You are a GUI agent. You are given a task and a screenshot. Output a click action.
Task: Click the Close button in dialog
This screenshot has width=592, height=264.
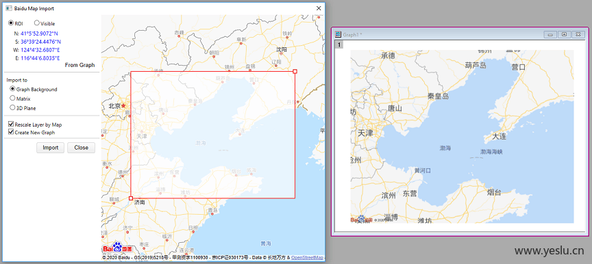click(x=81, y=148)
